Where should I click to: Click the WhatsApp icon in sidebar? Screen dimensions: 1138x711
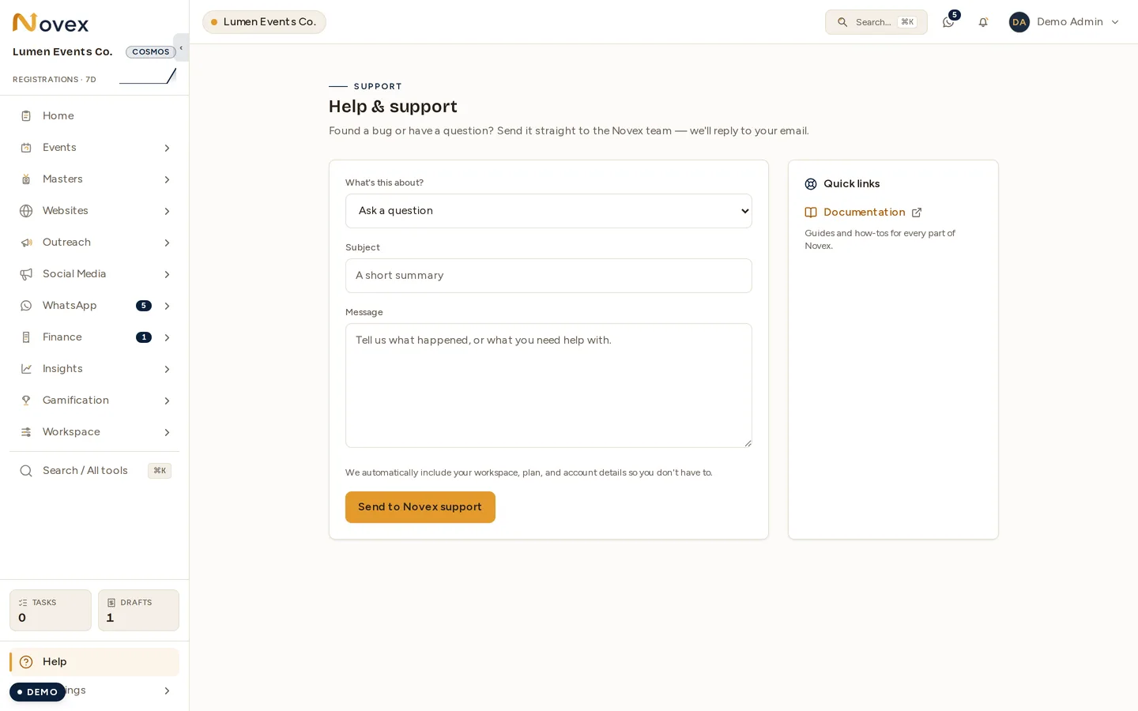[x=26, y=306]
